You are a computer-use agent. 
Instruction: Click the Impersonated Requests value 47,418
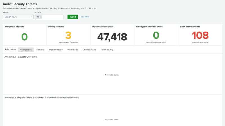112,37
